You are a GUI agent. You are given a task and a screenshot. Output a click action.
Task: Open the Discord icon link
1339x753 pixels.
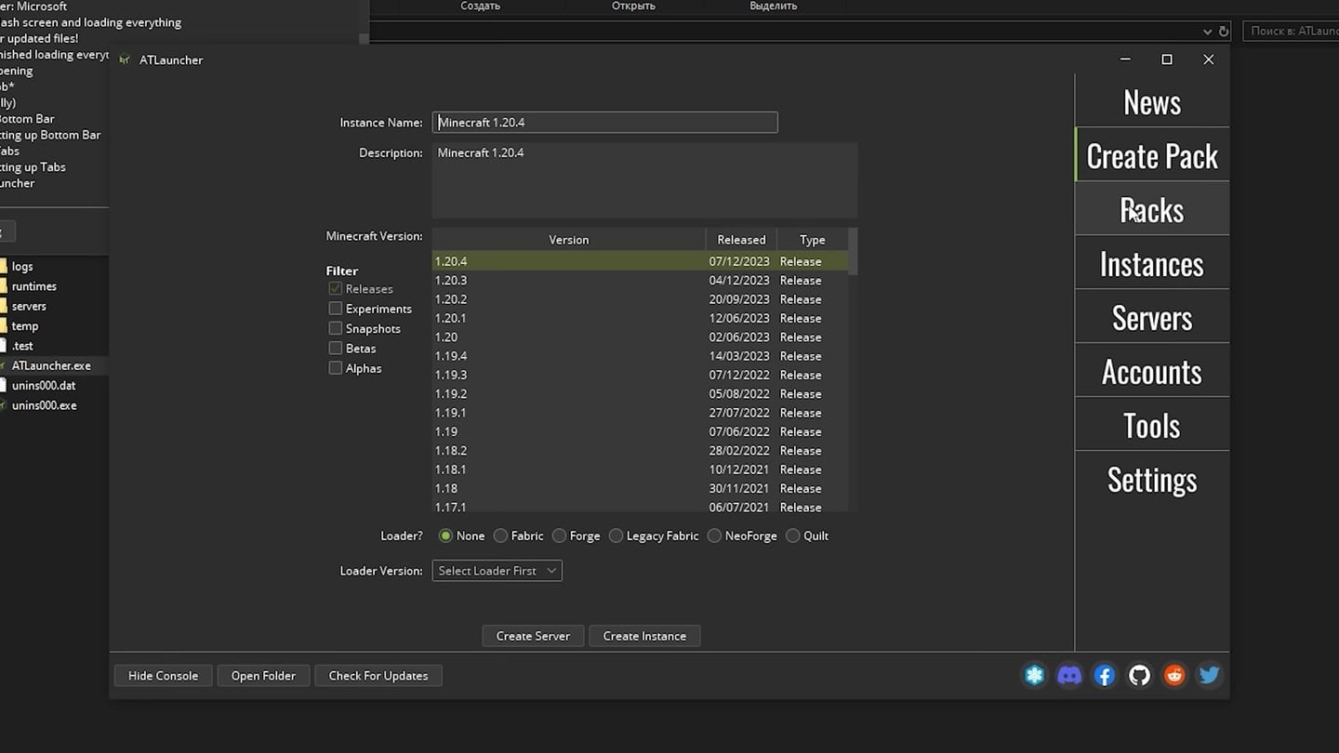pos(1069,676)
